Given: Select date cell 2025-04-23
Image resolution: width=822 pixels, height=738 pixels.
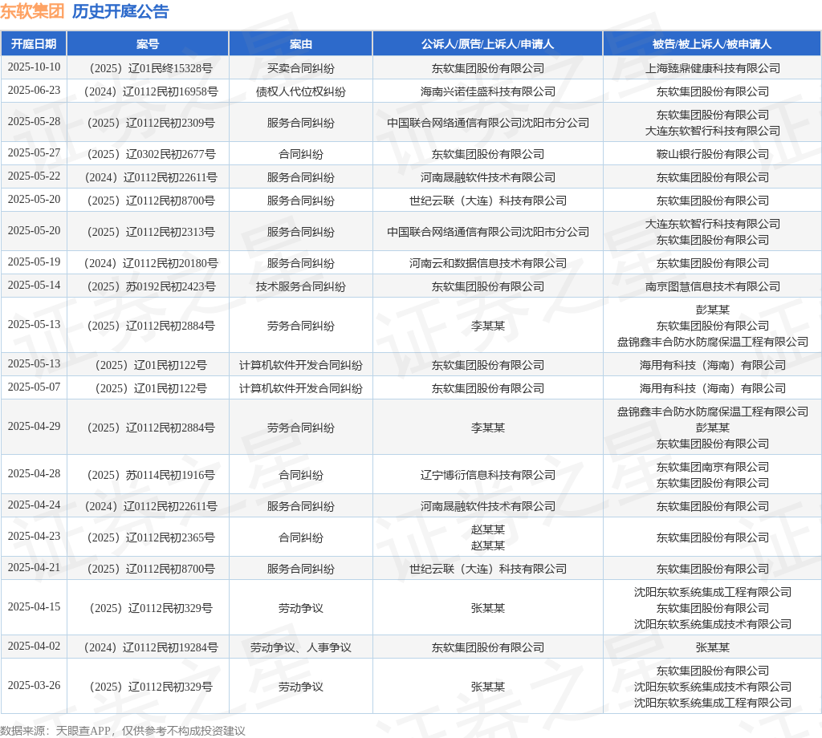Looking at the screenshot, I should tap(34, 537).
